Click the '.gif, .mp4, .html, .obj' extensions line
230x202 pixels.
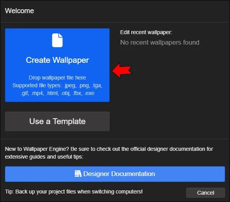[x=57, y=93]
